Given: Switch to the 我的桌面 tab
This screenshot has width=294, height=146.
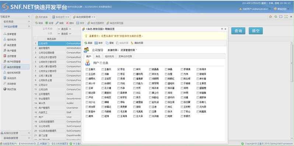Looking at the screenshot, I should point(42,17).
